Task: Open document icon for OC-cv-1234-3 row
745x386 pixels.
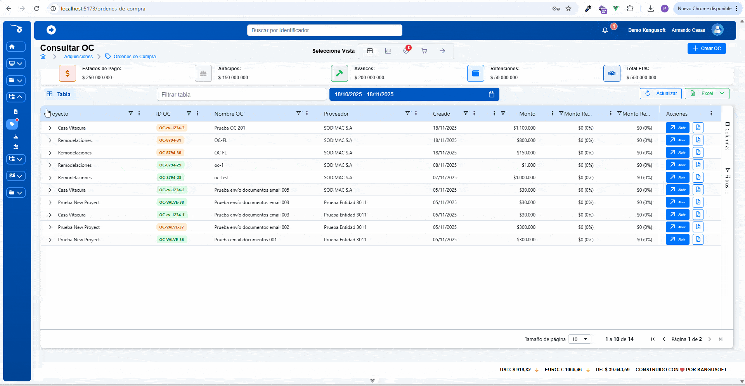Action: pos(698,128)
